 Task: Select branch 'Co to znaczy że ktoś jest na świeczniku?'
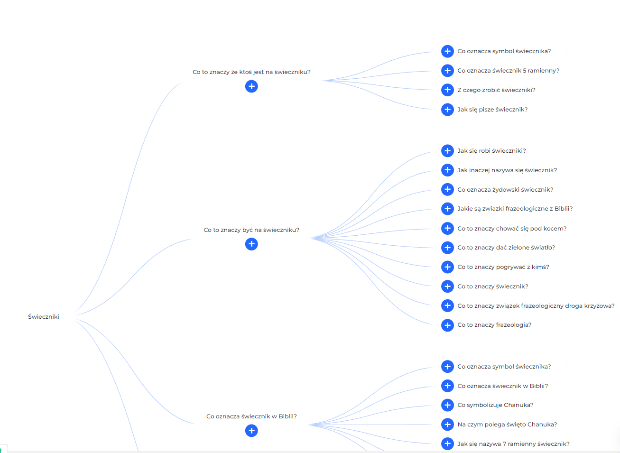point(251,72)
